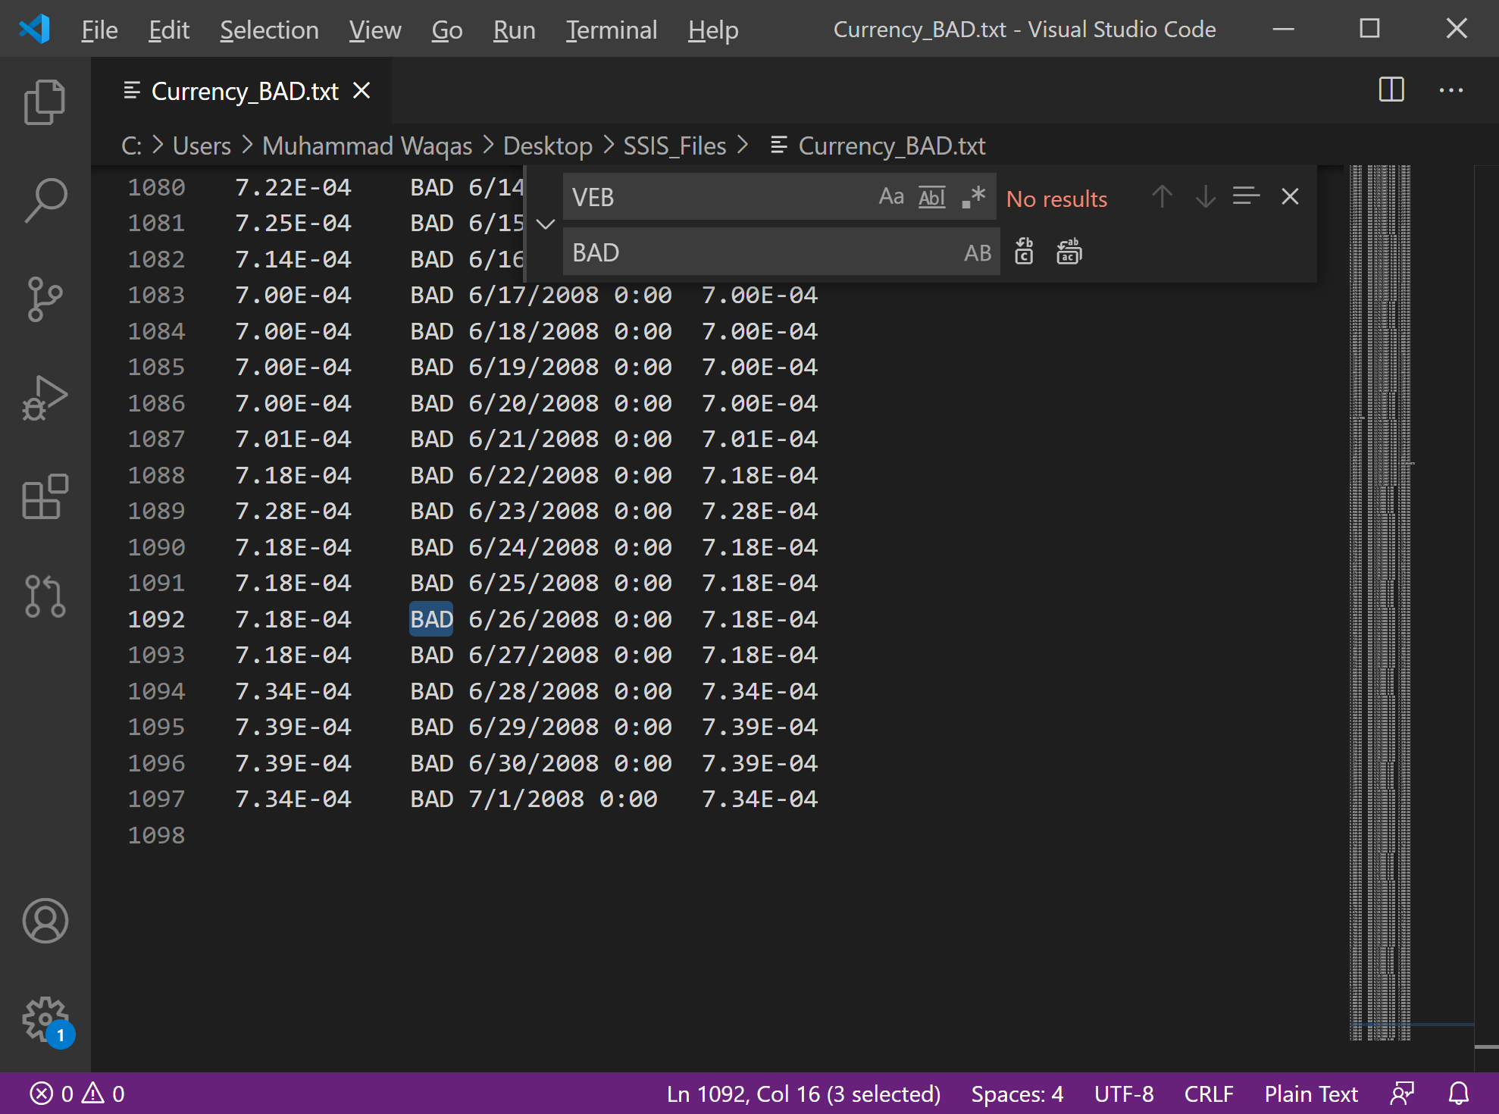Toggle Match Whole Word option
The height and width of the screenshot is (1114, 1499).
[x=931, y=197]
